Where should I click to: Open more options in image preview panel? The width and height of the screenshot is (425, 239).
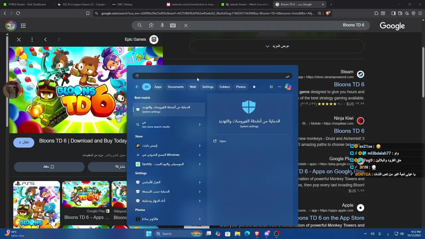32,40
